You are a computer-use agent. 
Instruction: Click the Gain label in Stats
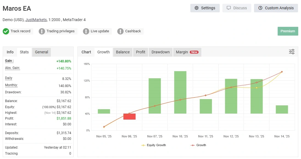point(9,61)
